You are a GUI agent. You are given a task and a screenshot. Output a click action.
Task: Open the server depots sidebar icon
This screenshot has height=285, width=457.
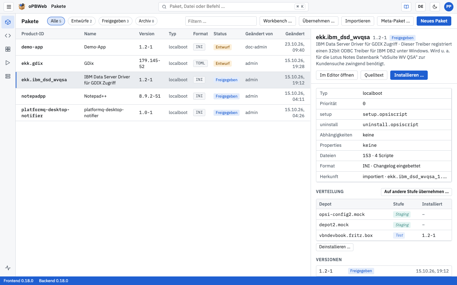point(8,76)
